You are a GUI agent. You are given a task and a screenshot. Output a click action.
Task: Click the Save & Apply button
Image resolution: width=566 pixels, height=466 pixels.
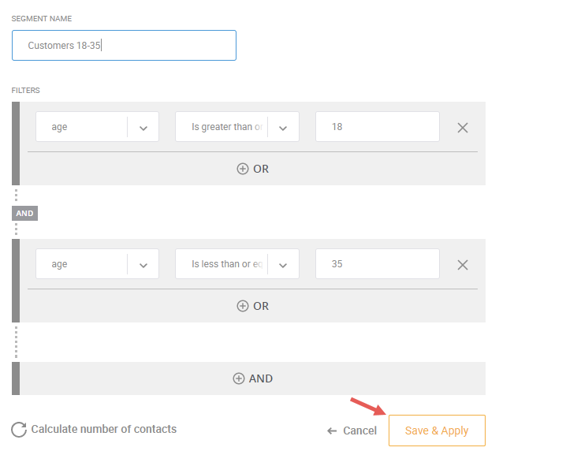click(437, 431)
